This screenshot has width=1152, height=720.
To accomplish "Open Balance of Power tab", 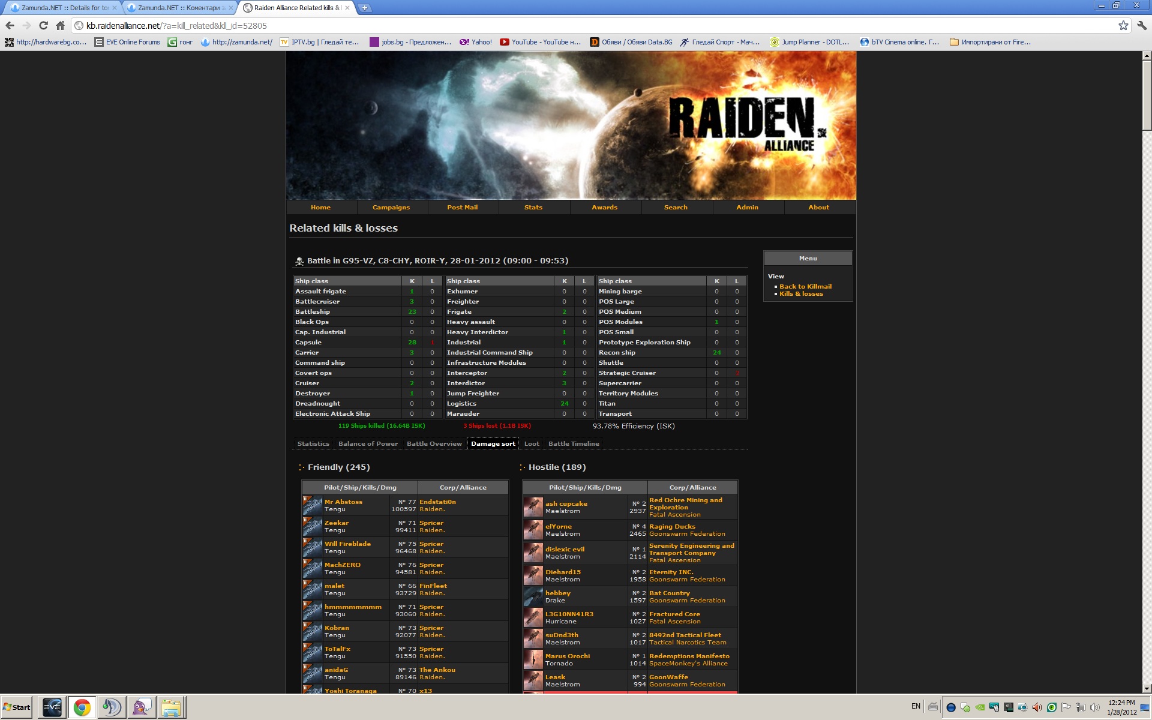I will tap(368, 444).
